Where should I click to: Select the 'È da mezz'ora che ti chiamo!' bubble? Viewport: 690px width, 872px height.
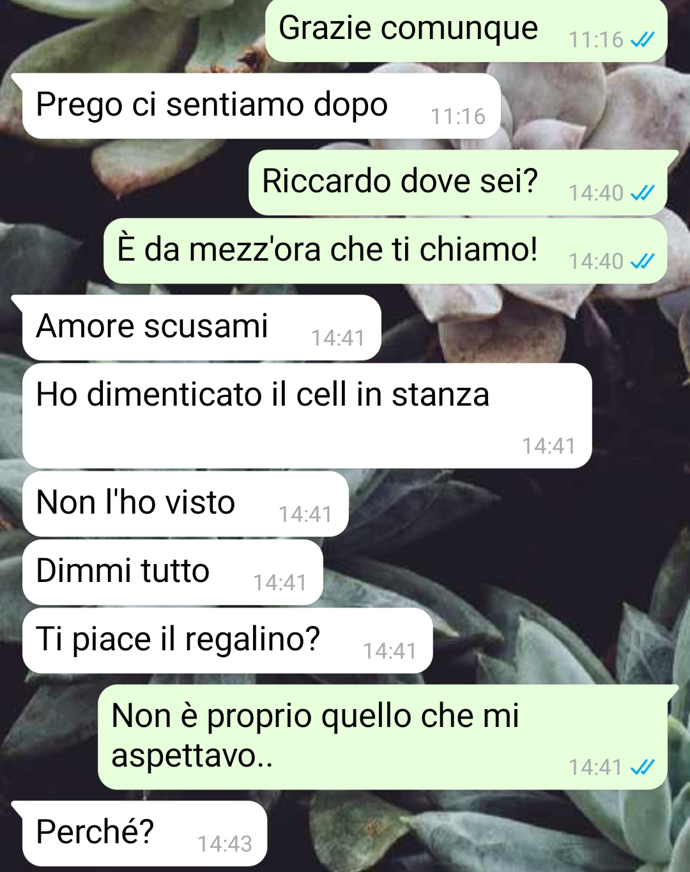click(x=385, y=251)
